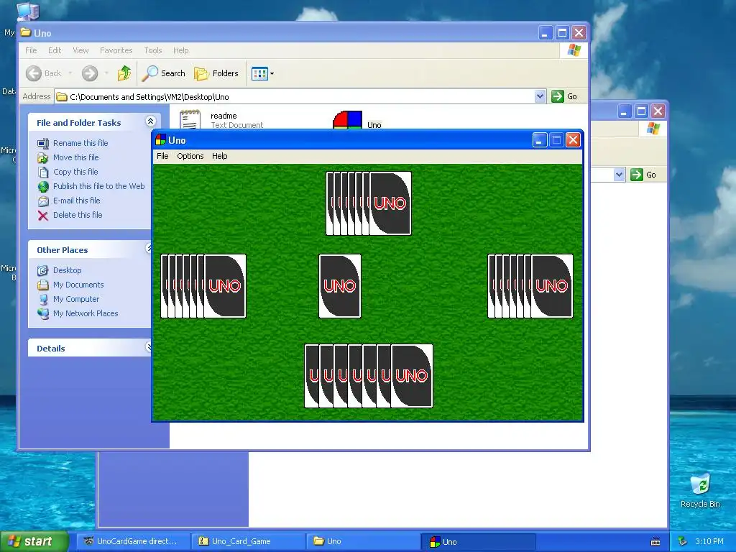Switch to Uno_Card_Game taskbar item

[248, 541]
